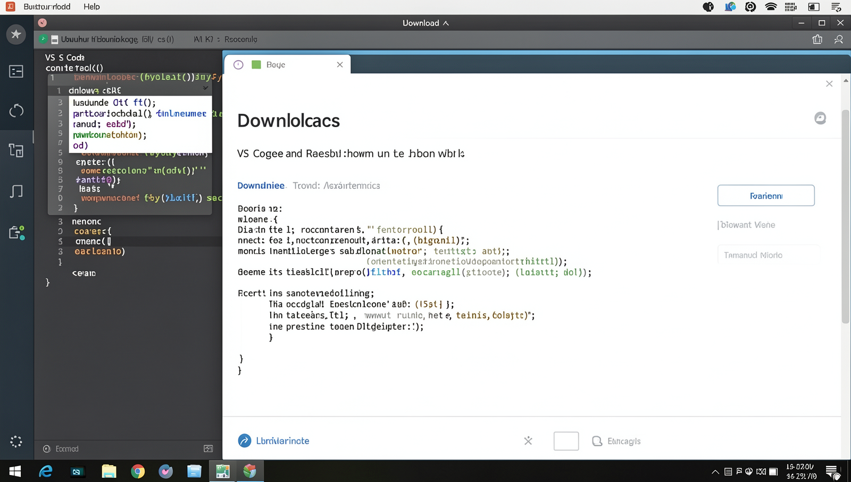The width and height of the screenshot is (851, 482).
Task: Click the scrollbar's up arrow
Action: [846, 81]
